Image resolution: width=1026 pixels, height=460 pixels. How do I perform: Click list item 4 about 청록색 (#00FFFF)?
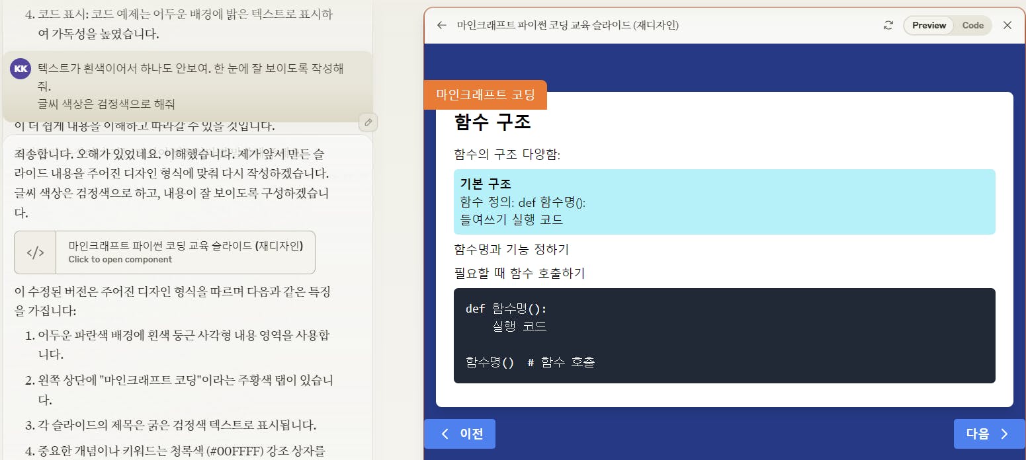point(176,452)
